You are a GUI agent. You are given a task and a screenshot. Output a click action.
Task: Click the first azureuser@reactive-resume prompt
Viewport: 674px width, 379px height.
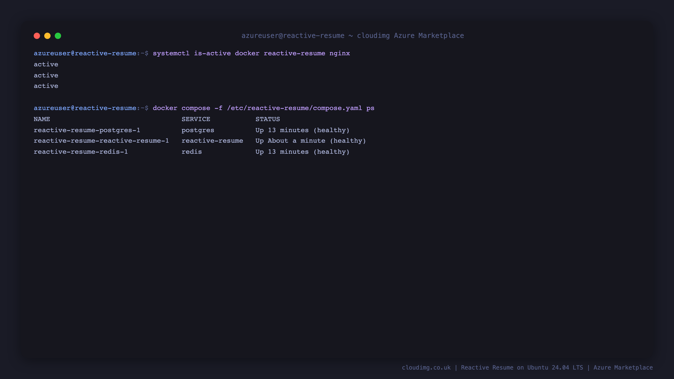pyautogui.click(x=91, y=53)
